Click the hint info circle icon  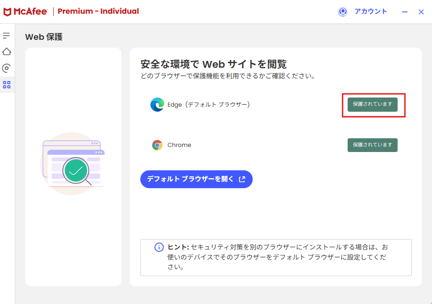click(x=159, y=247)
